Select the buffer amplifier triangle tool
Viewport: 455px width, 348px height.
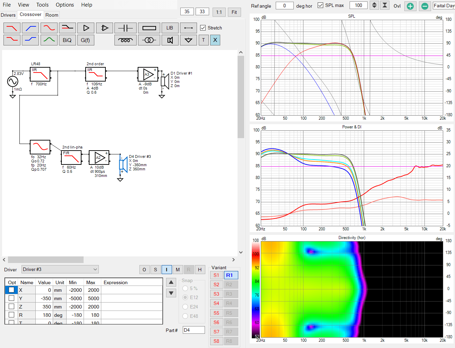(x=86, y=28)
